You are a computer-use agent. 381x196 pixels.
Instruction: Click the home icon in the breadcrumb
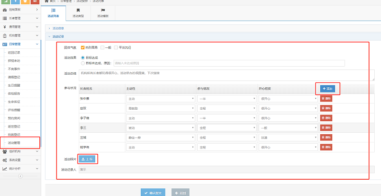coord(46,2)
